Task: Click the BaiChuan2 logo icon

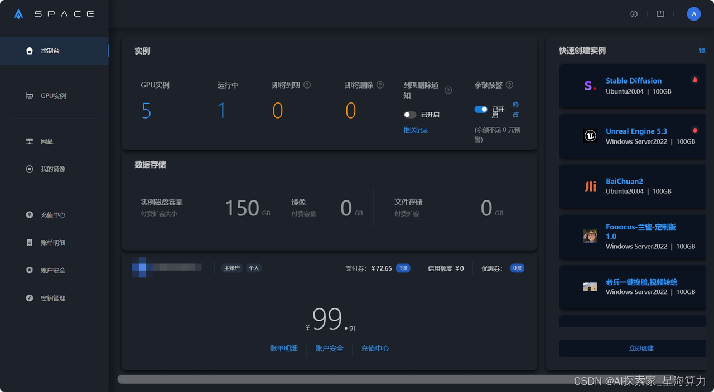Action: (x=590, y=186)
